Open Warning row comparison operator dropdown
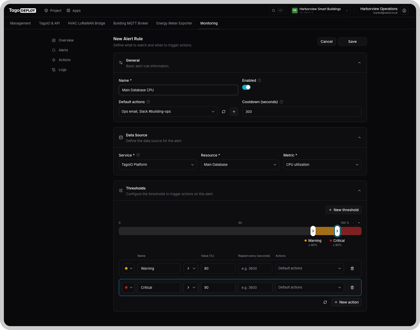The height and width of the screenshot is (330, 420). pos(191,268)
